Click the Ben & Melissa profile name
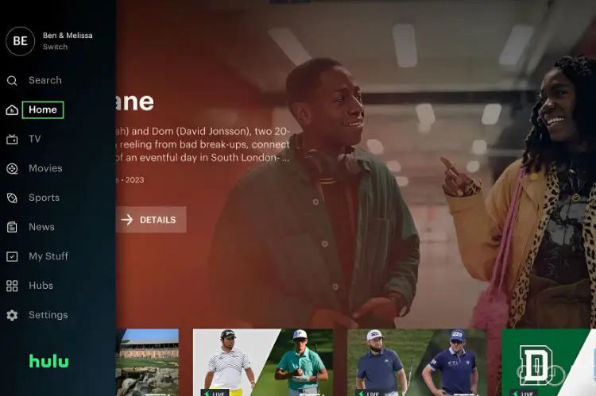Screen dimensions: 596x396 coord(68,35)
